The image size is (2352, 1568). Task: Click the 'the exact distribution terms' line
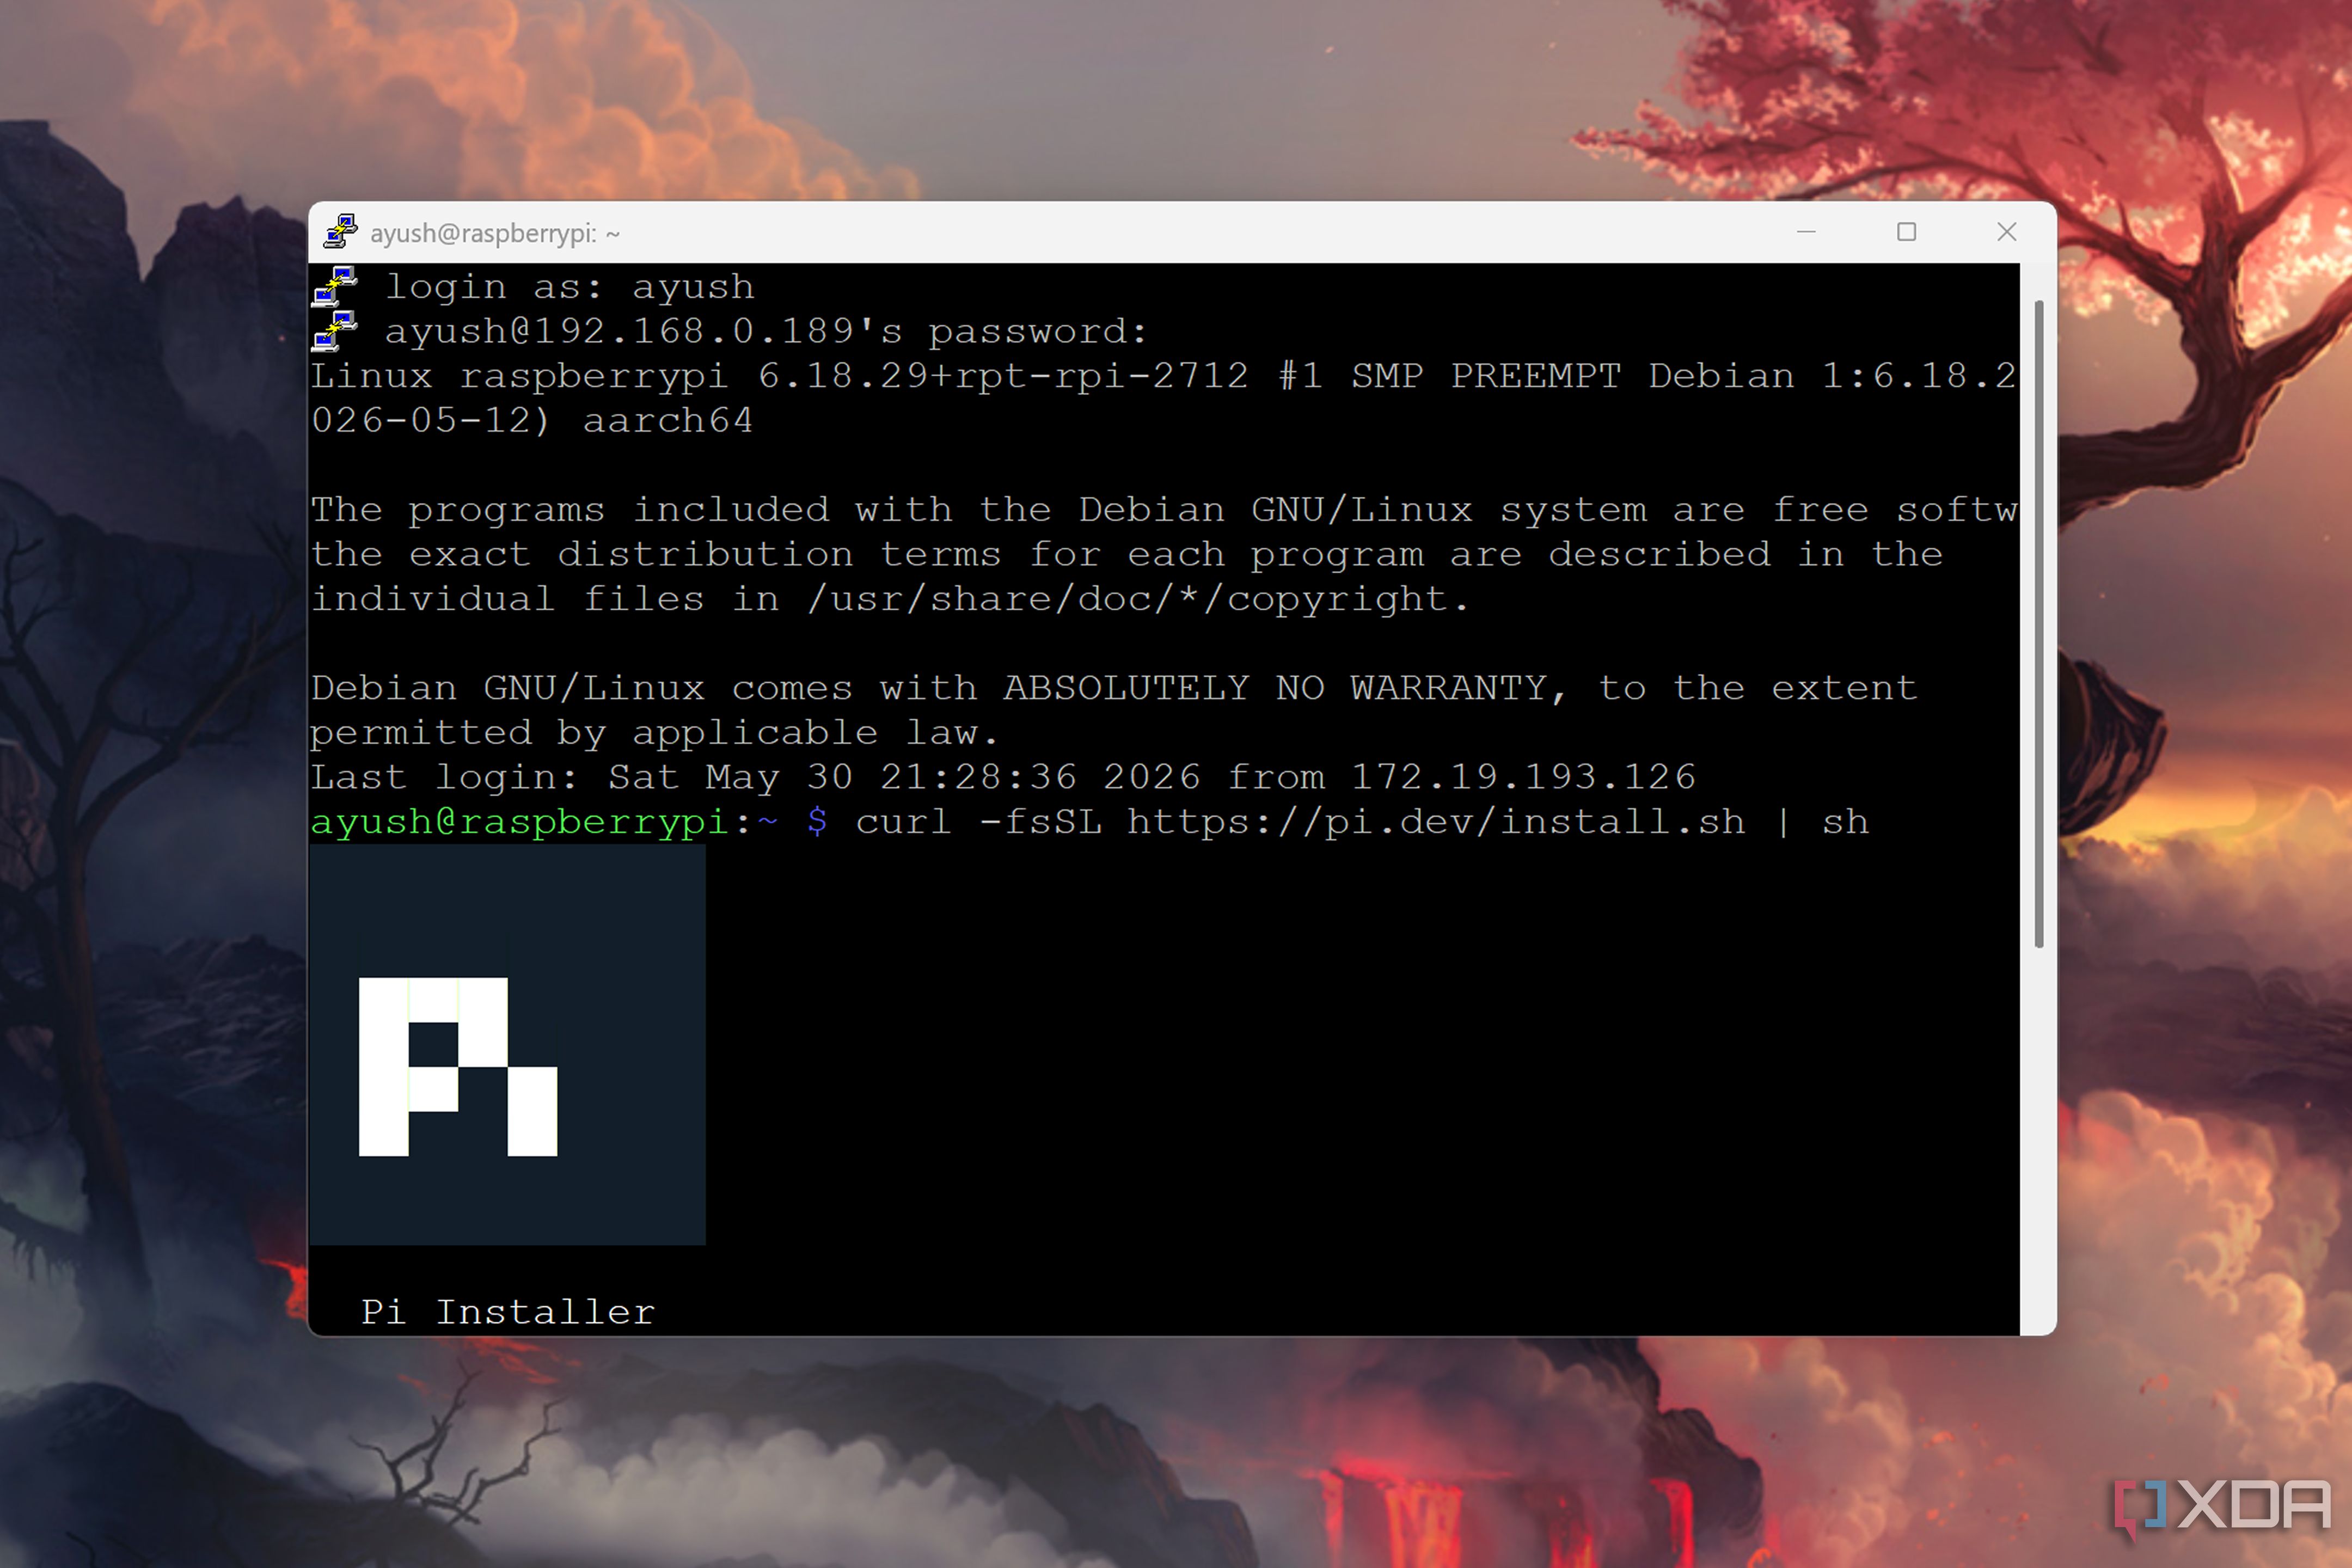point(1127,555)
